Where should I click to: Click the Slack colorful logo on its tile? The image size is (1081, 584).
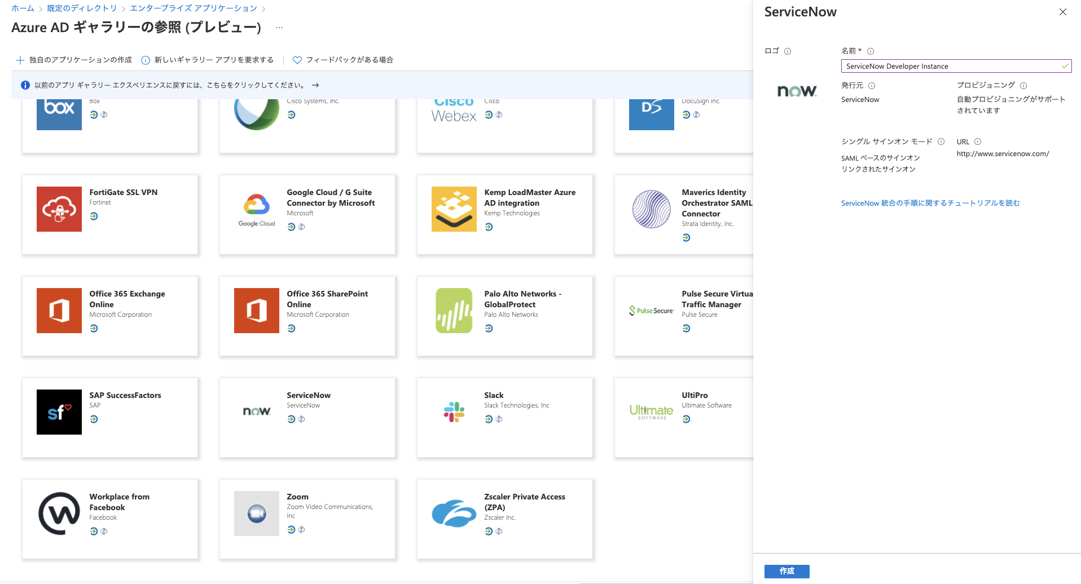pyautogui.click(x=454, y=412)
